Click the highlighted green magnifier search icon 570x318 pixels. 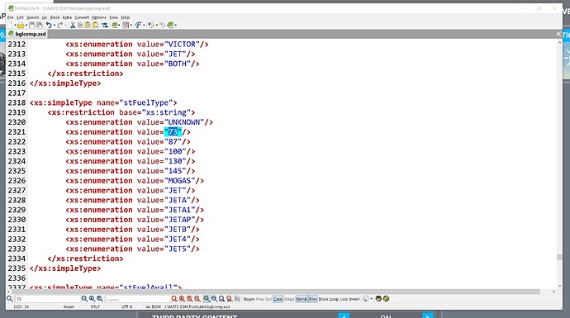click(x=207, y=299)
